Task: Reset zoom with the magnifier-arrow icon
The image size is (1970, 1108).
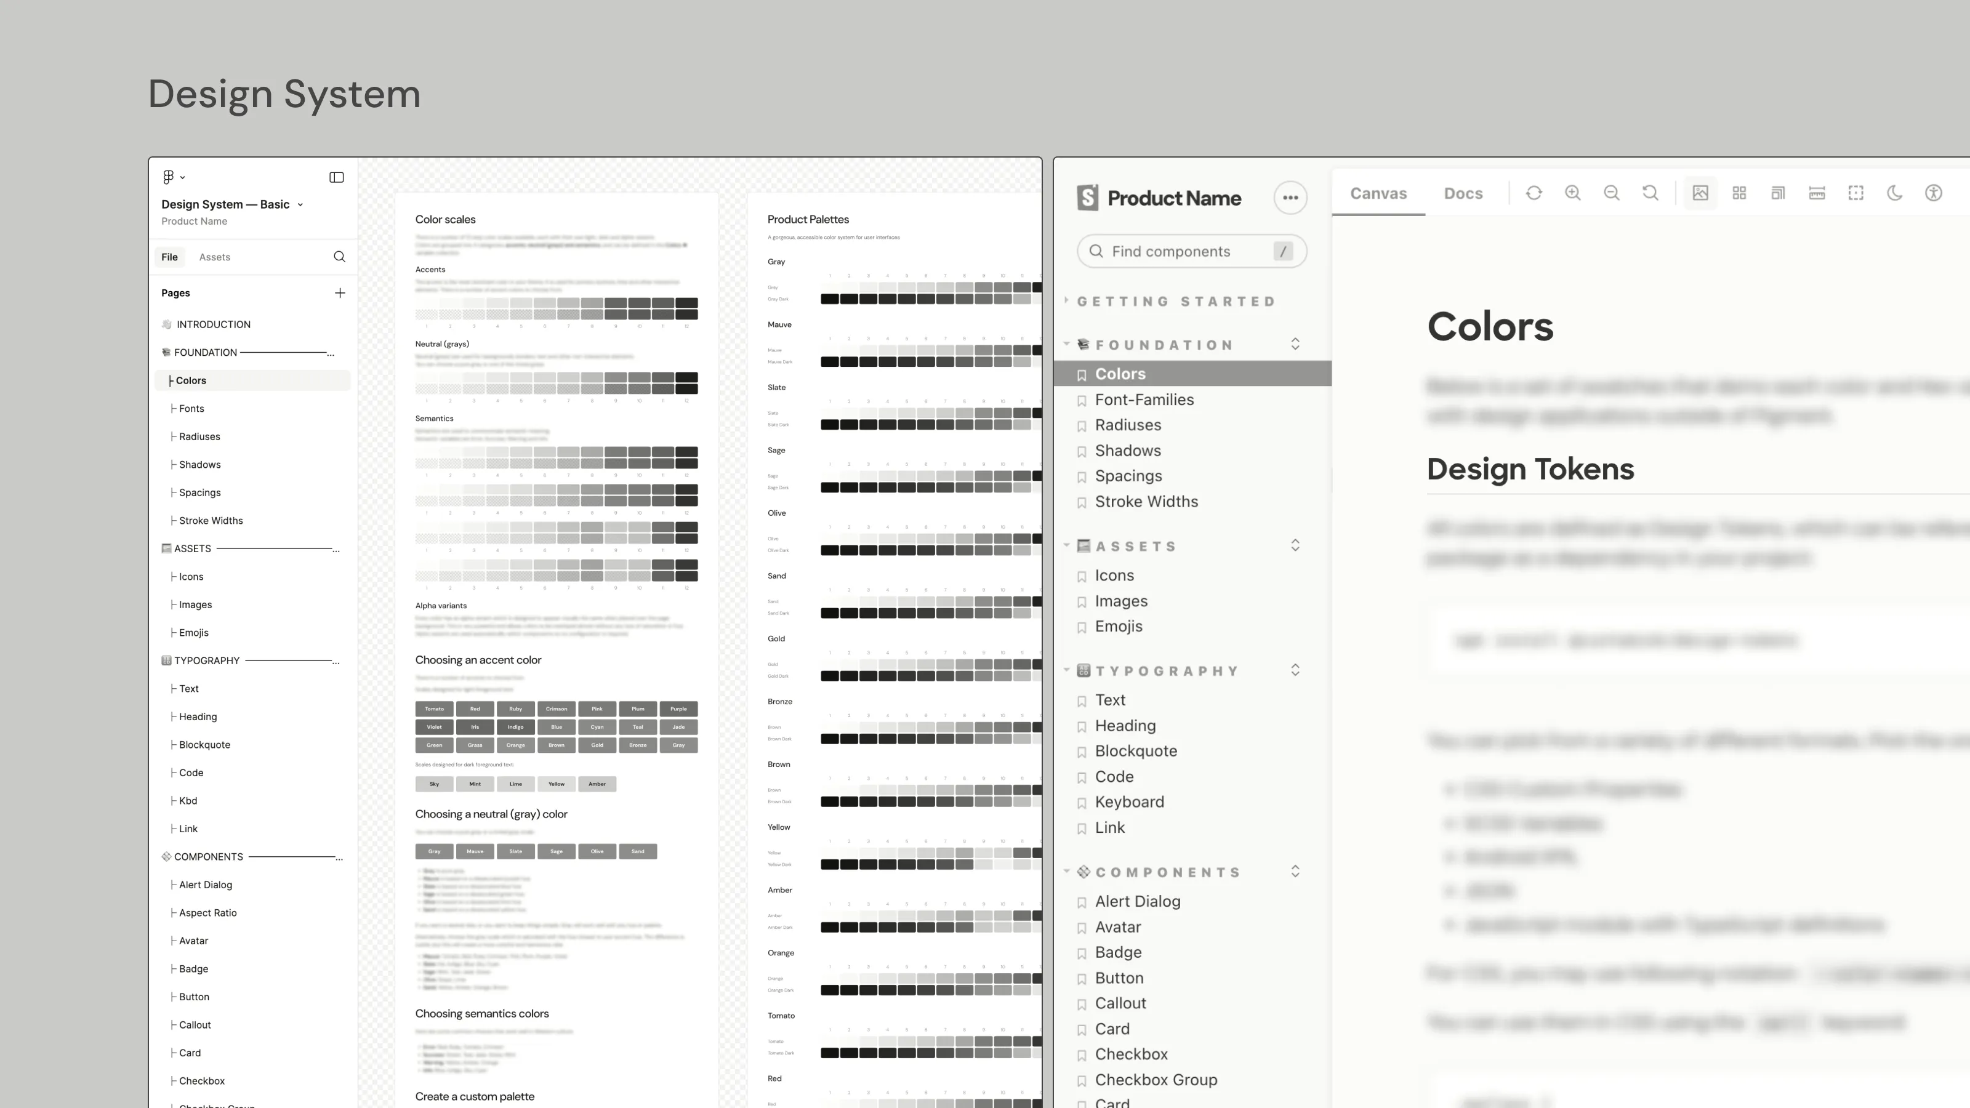Action: [1650, 193]
